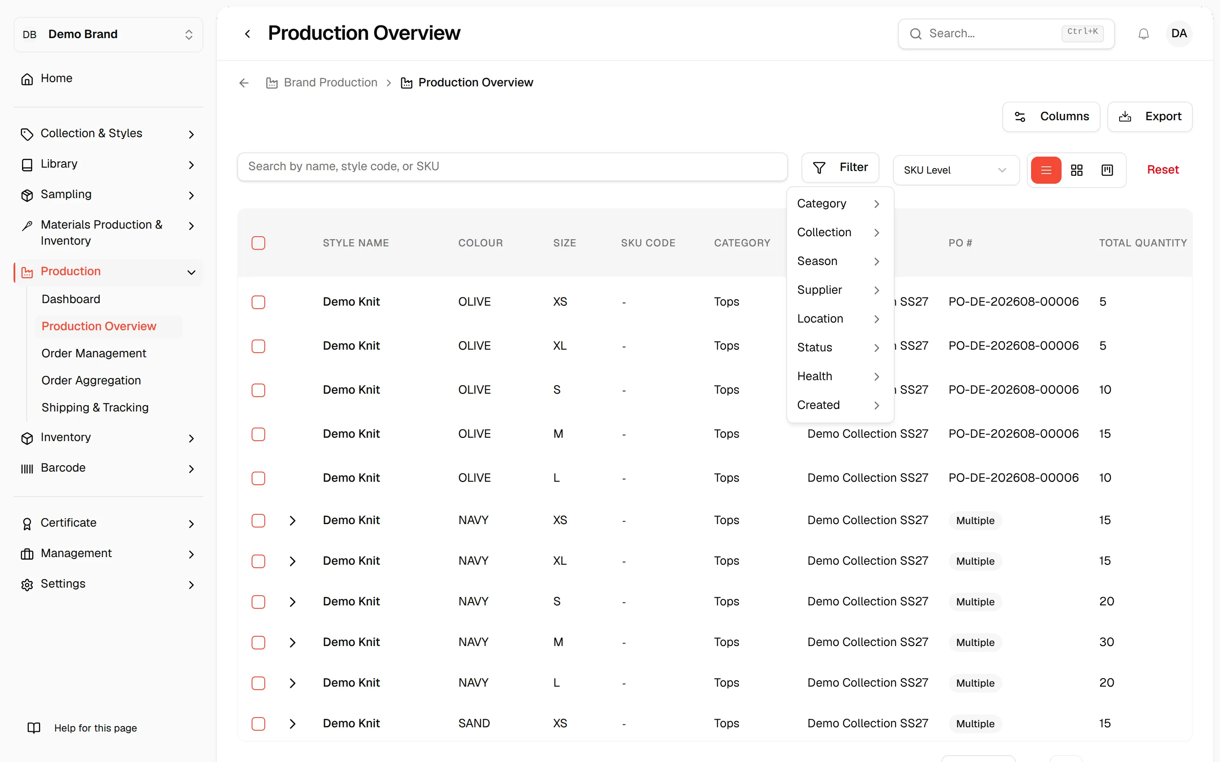Click the DB brand logo badge
The image size is (1220, 762).
(x=30, y=34)
